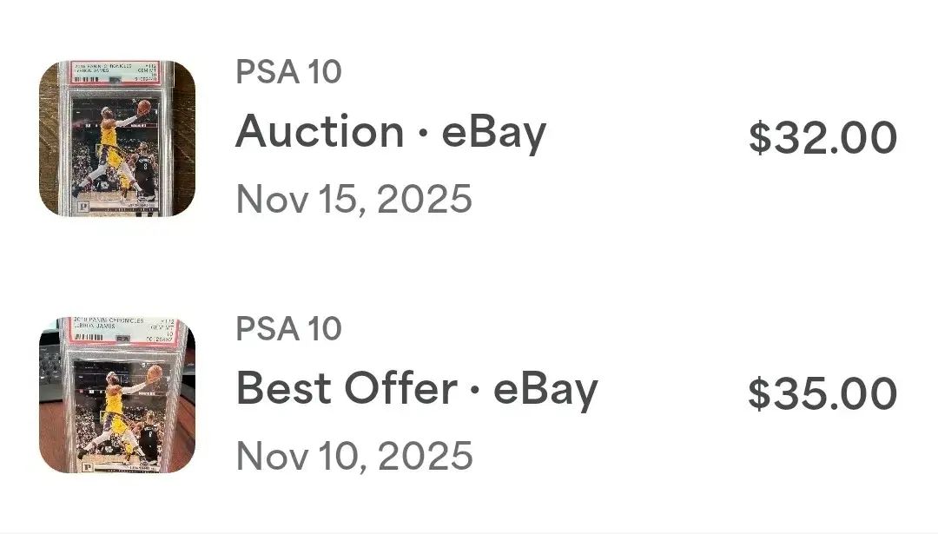Viewport: 938px width, 534px height.
Task: Open the $35.00 Best Offer card thumbnail
Action: (116, 395)
